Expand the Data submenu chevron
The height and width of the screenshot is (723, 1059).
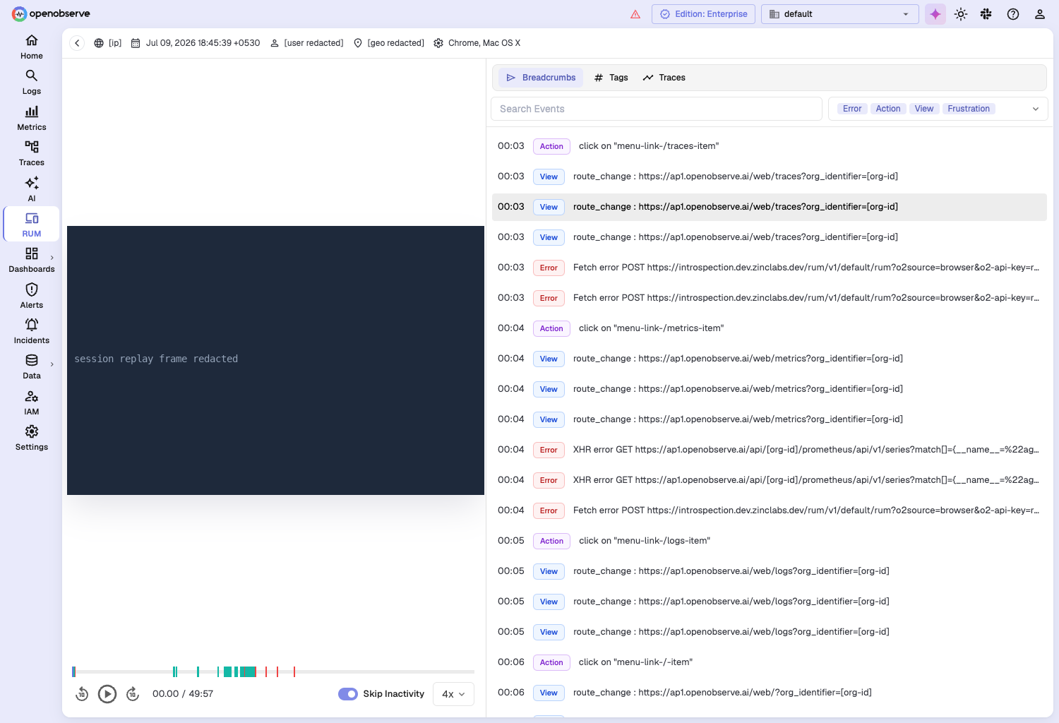point(52,364)
